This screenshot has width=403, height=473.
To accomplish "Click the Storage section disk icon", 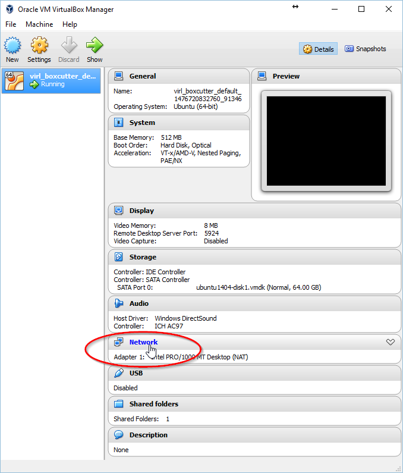I will [118, 257].
